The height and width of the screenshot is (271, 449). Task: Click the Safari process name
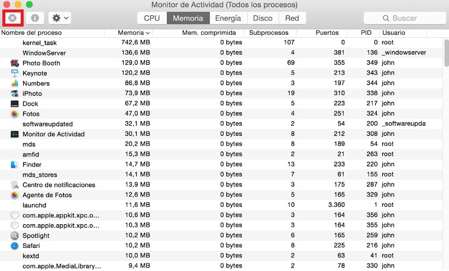[x=31, y=246]
